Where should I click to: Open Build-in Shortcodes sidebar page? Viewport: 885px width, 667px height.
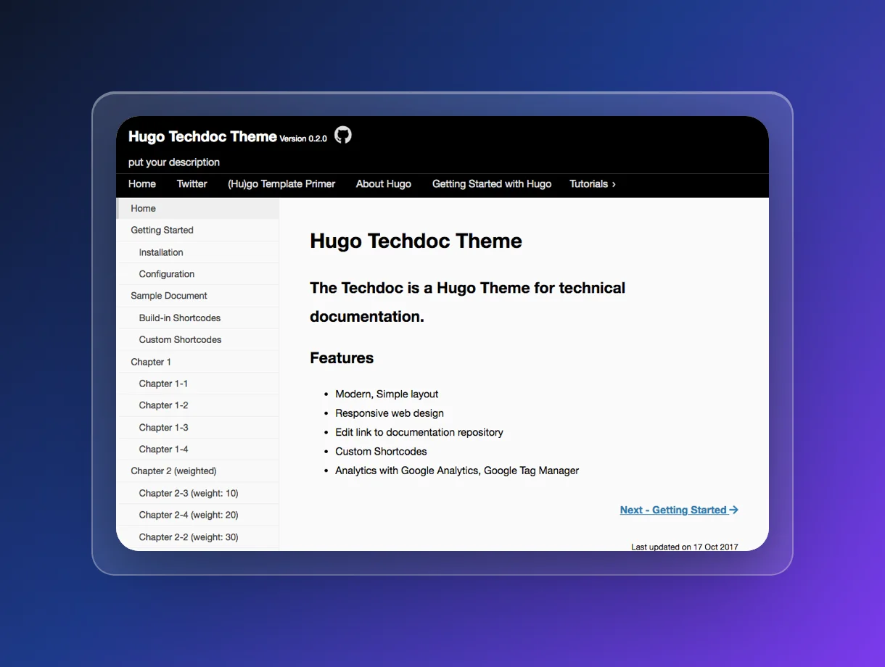point(197,318)
